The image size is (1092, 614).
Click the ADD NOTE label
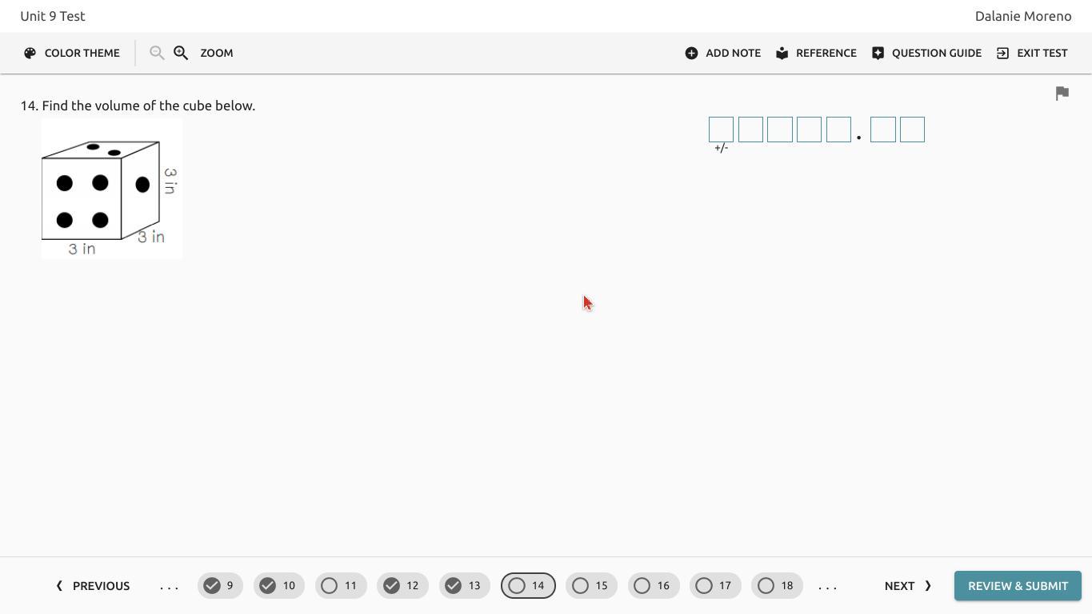[x=733, y=53]
